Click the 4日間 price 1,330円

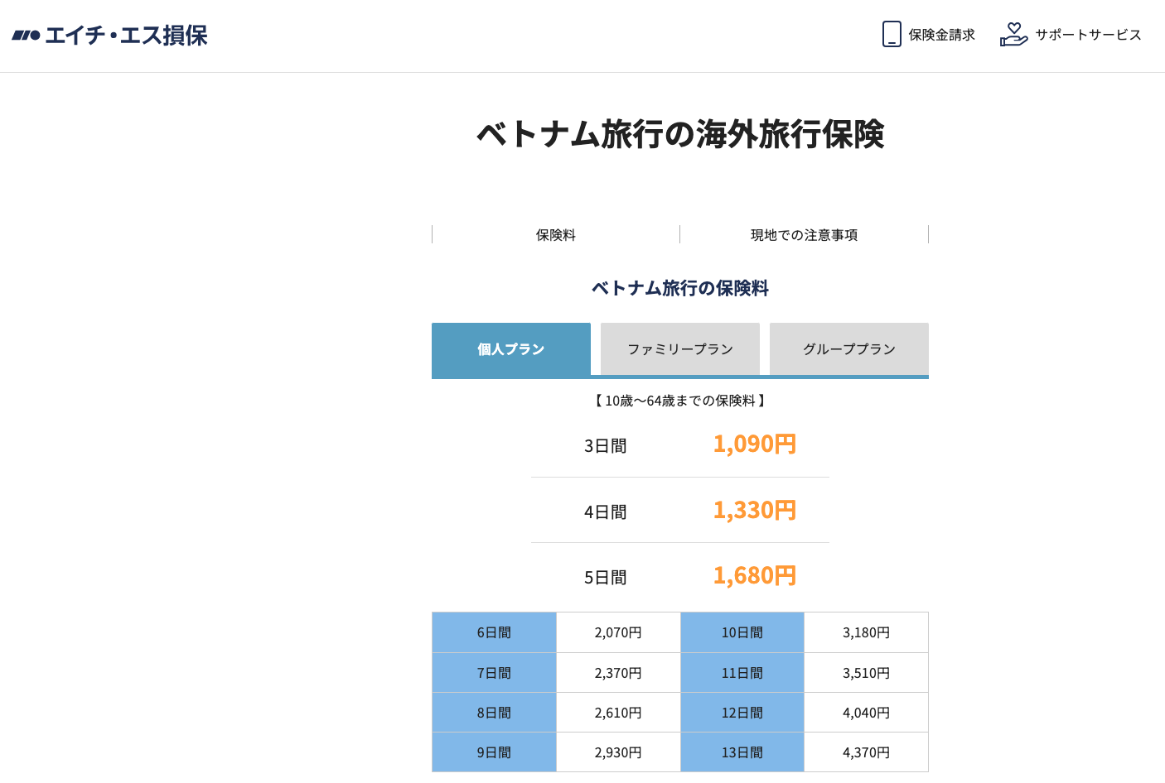754,511
